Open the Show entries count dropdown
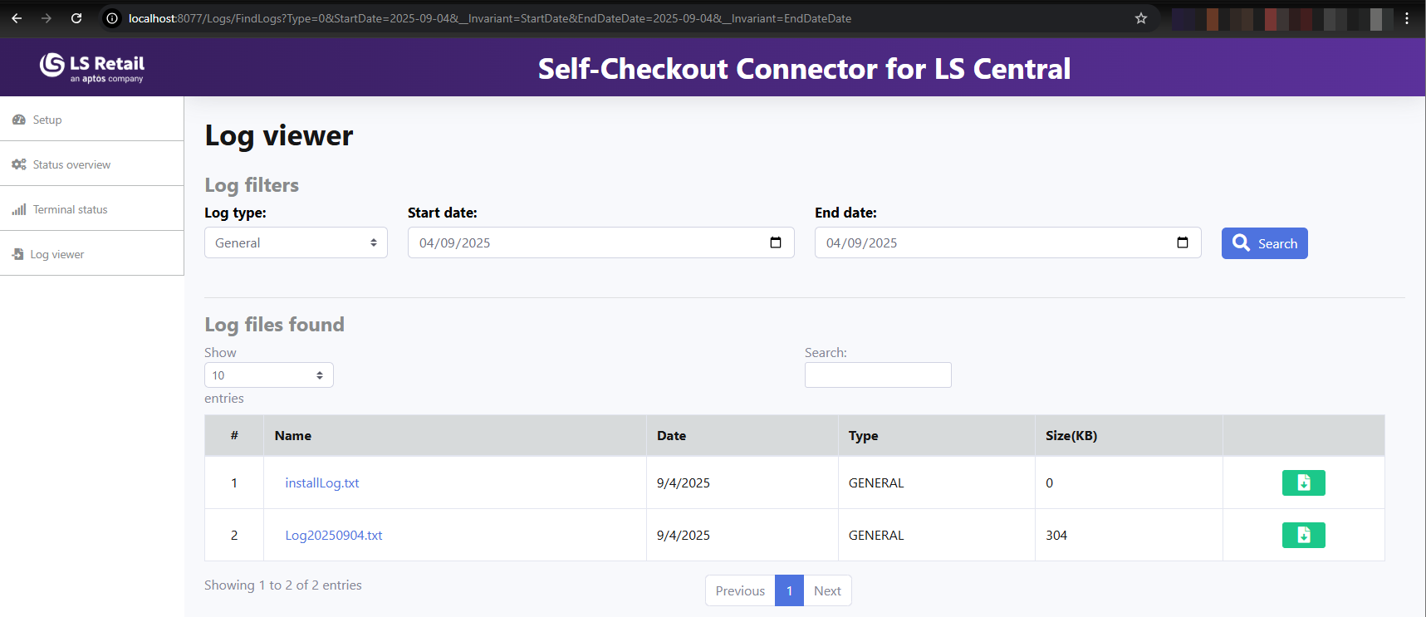The image size is (1426, 617). [268, 375]
